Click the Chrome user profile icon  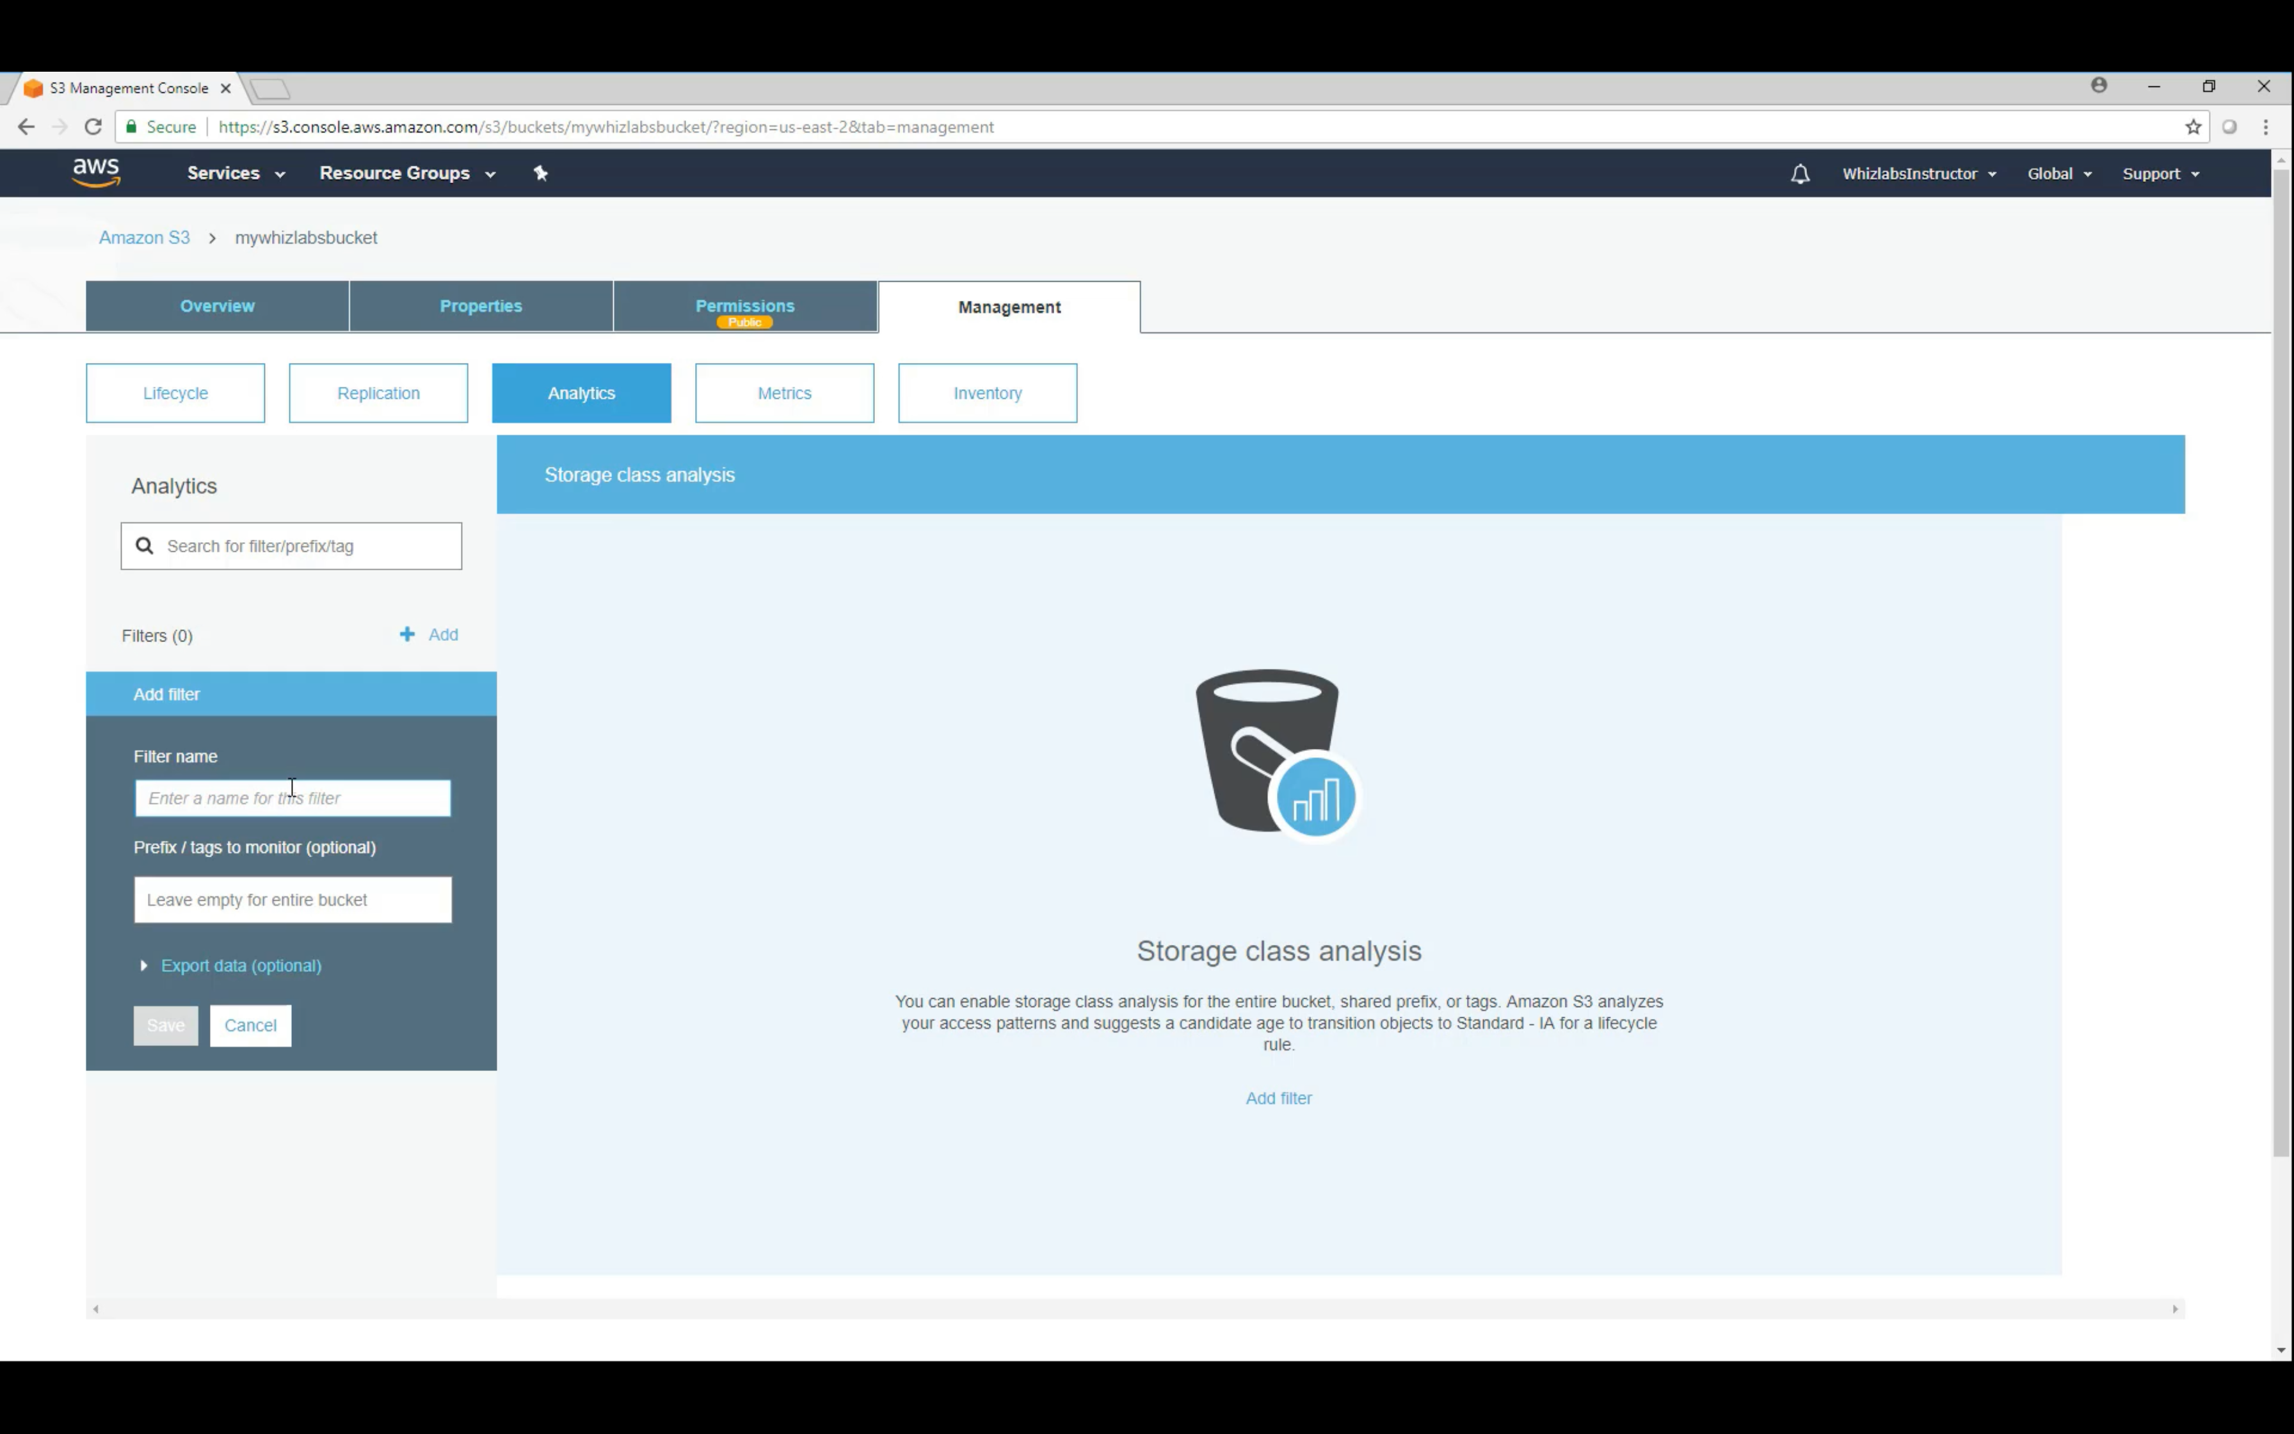point(2099,85)
